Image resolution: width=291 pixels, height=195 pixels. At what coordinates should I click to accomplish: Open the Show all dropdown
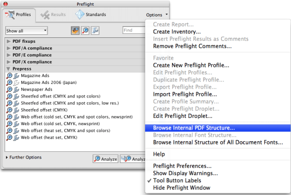click(x=26, y=31)
